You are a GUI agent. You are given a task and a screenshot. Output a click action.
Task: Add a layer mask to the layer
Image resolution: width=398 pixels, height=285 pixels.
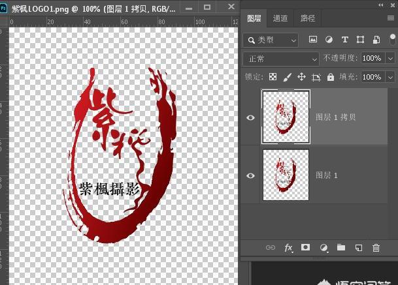(305, 248)
